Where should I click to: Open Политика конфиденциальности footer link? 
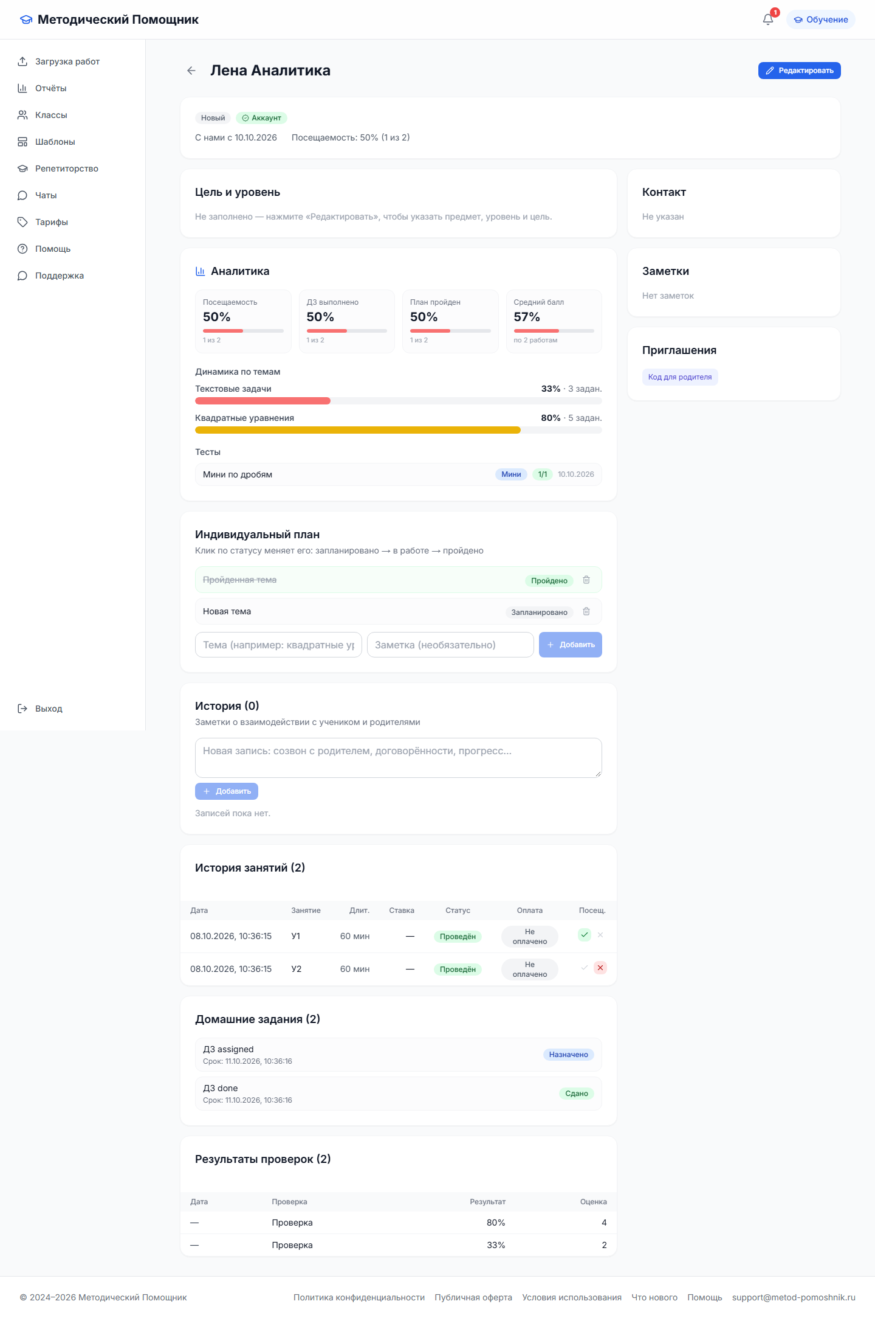[359, 1297]
